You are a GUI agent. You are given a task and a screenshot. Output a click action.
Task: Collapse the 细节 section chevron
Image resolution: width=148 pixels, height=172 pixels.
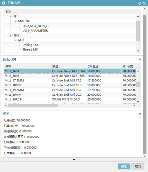[x=140, y=114]
